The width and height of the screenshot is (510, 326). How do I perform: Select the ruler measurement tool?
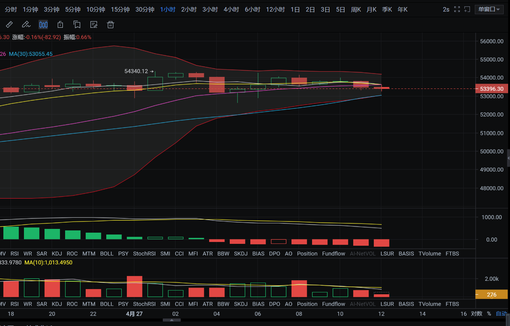point(9,25)
